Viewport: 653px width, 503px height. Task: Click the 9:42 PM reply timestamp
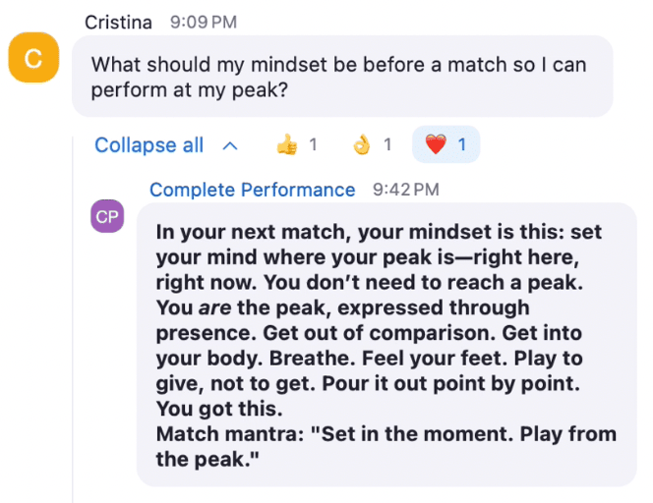(x=405, y=190)
